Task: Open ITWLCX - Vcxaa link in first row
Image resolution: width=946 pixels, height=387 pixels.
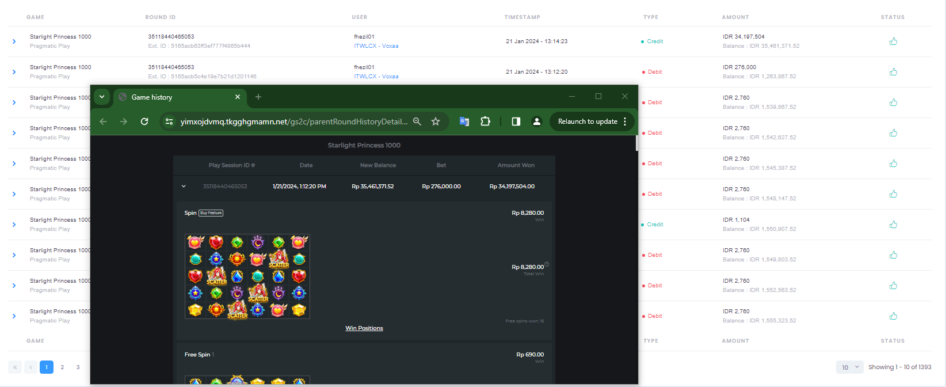Action: (x=376, y=46)
